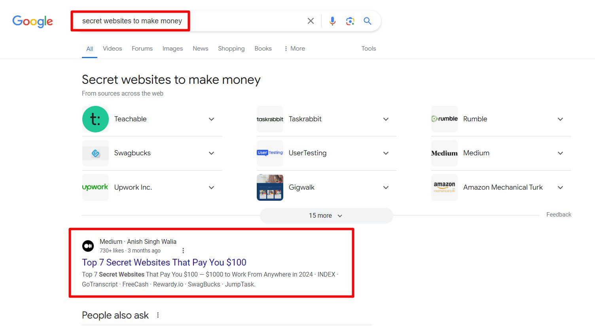
Task: Expand the Swagbucks entry chevron
Action: coord(211,153)
